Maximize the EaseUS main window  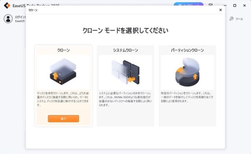[235, 5]
